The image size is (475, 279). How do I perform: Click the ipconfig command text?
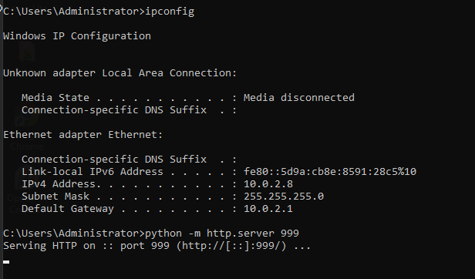click(170, 12)
